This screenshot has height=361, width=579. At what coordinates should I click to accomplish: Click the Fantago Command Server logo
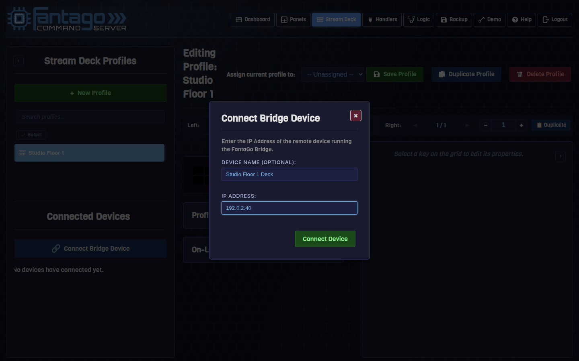coord(67,19)
